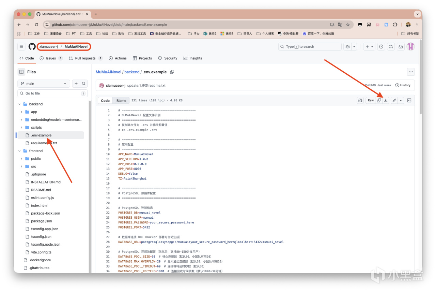The height and width of the screenshot is (291, 436).
Task: Open the Projects tab
Action: [x=142, y=58]
